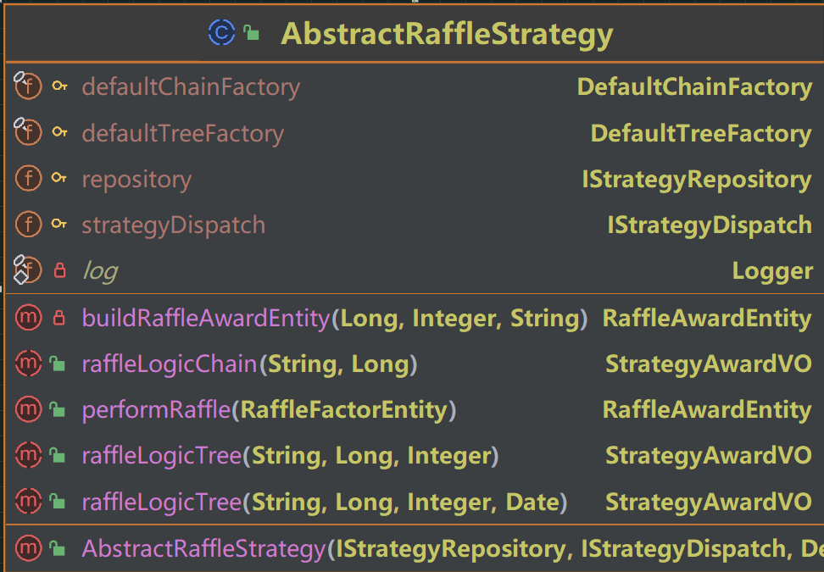Click the red private lock beside log

[x=60, y=270]
